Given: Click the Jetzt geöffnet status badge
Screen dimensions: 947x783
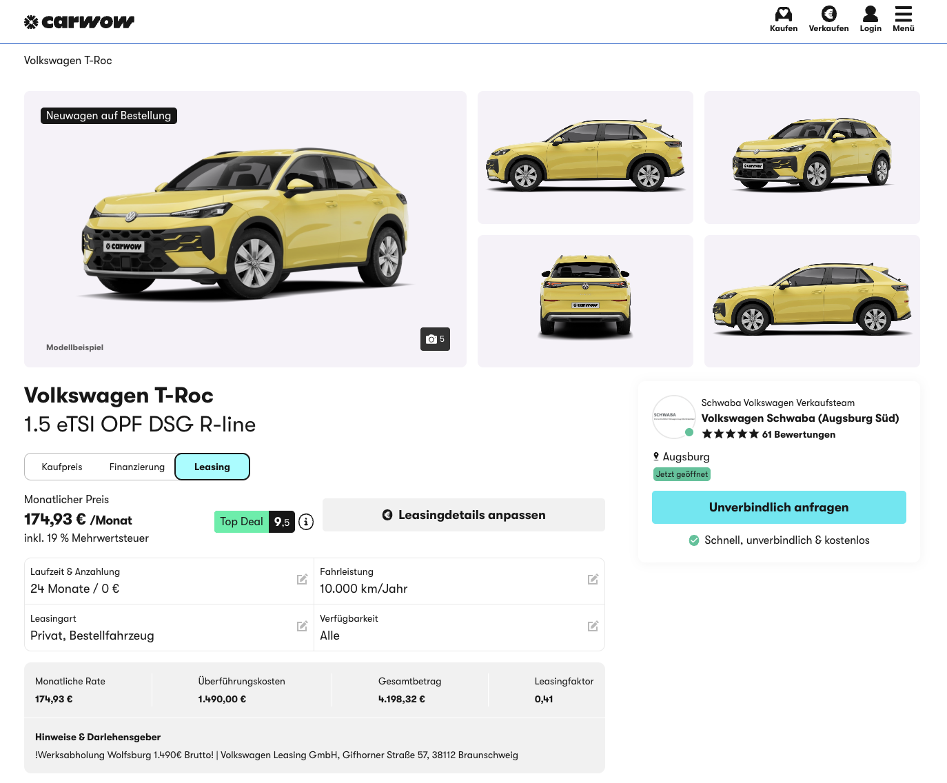Looking at the screenshot, I should click(682, 474).
